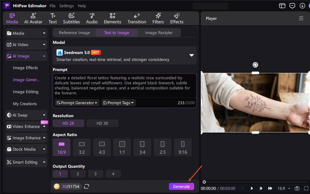Expand the Stock Media section
The image size is (310, 194).
pyautogui.click(x=26, y=149)
